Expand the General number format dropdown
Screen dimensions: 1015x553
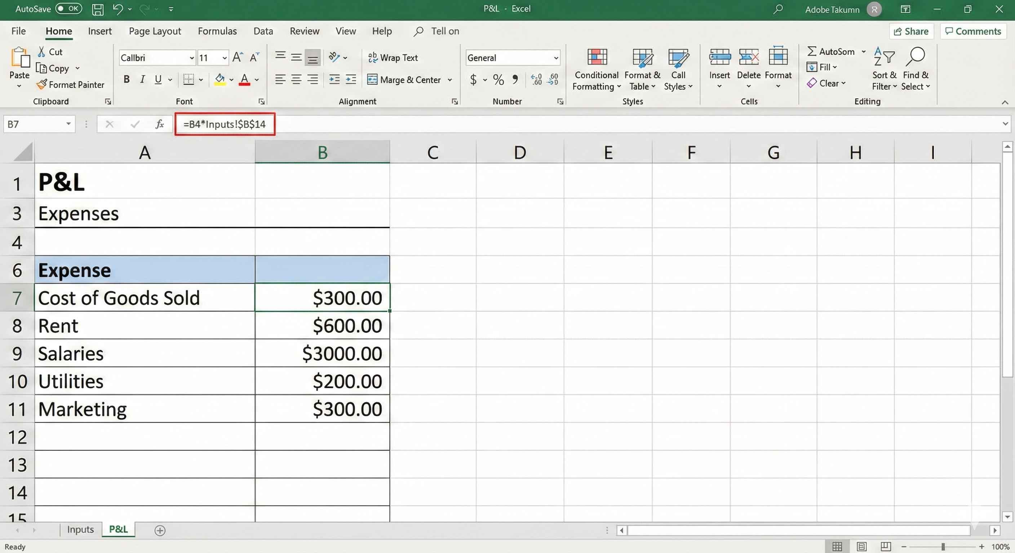(555, 58)
